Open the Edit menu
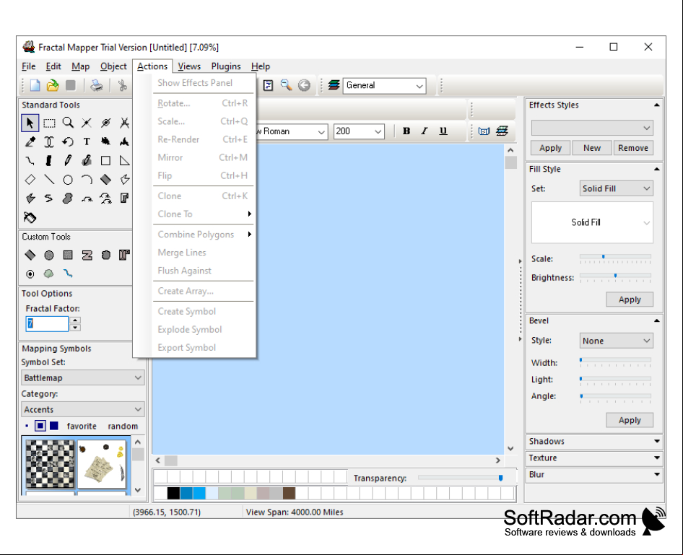 (x=53, y=66)
